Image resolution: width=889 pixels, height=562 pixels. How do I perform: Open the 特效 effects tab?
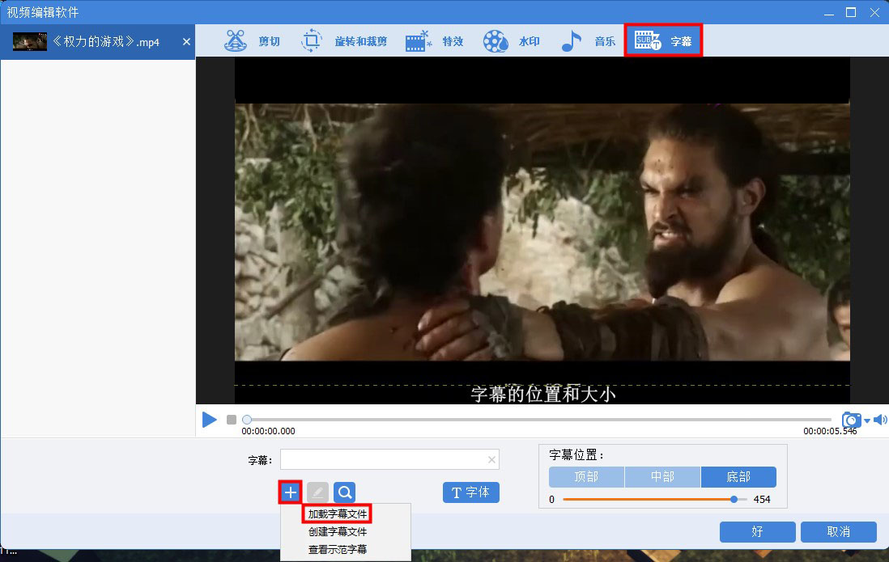[435, 40]
